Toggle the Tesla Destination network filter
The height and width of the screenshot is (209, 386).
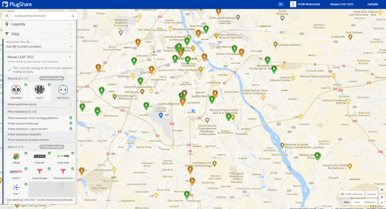[x=63, y=174]
